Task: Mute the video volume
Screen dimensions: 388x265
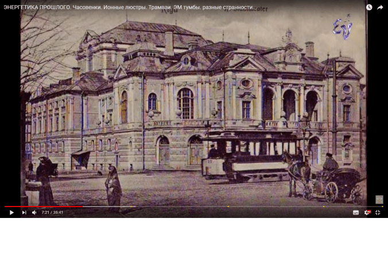Action: pos(34,212)
